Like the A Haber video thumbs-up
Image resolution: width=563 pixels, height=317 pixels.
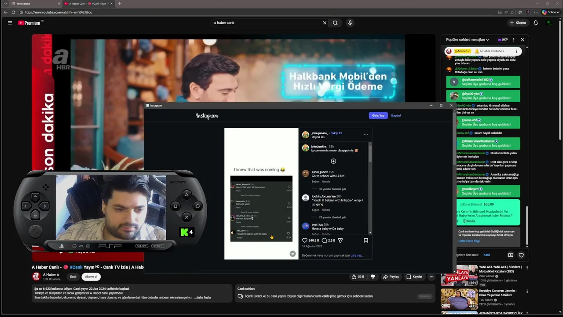click(358, 276)
